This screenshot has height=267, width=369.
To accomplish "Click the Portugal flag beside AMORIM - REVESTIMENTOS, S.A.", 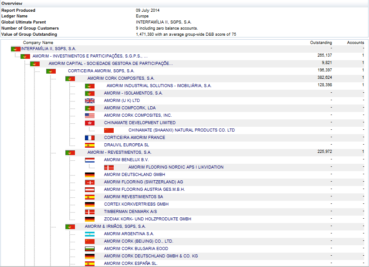I will (x=70, y=153).
